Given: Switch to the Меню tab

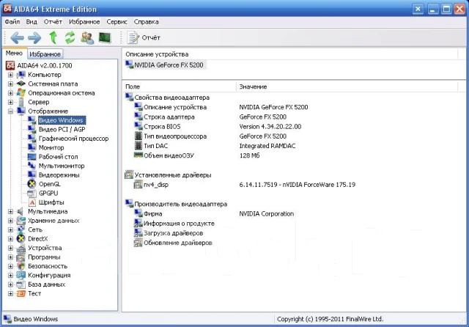Looking at the screenshot, I should [14, 53].
